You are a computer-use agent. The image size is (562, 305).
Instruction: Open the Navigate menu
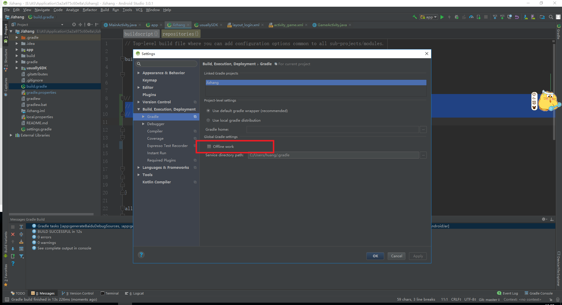pyautogui.click(x=42, y=10)
